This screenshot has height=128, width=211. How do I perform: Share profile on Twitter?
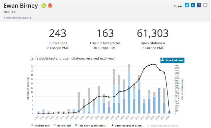tap(187, 5)
